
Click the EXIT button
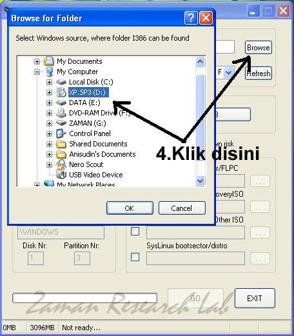(255, 298)
